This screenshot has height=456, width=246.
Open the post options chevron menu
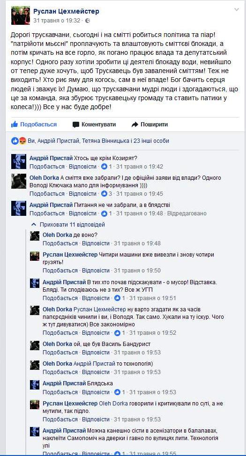click(x=237, y=9)
